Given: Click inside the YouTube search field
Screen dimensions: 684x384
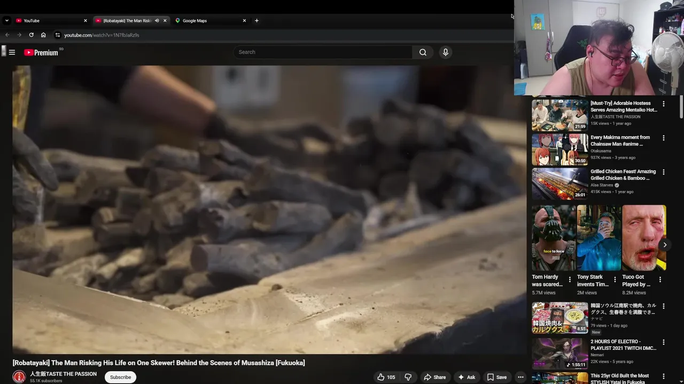Looking at the screenshot, I should tap(322, 52).
